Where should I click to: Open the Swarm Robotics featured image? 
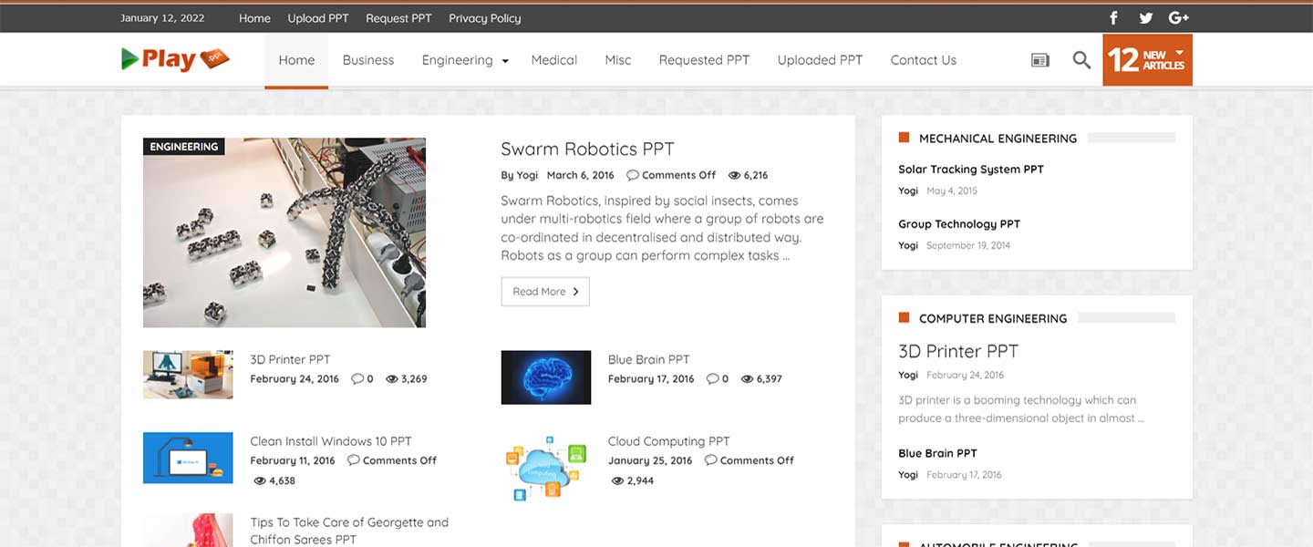(x=284, y=232)
